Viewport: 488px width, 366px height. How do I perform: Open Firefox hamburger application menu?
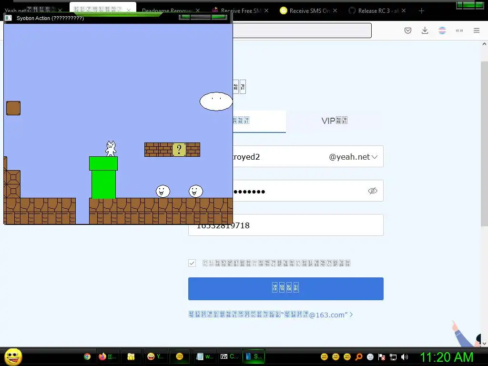point(477,30)
